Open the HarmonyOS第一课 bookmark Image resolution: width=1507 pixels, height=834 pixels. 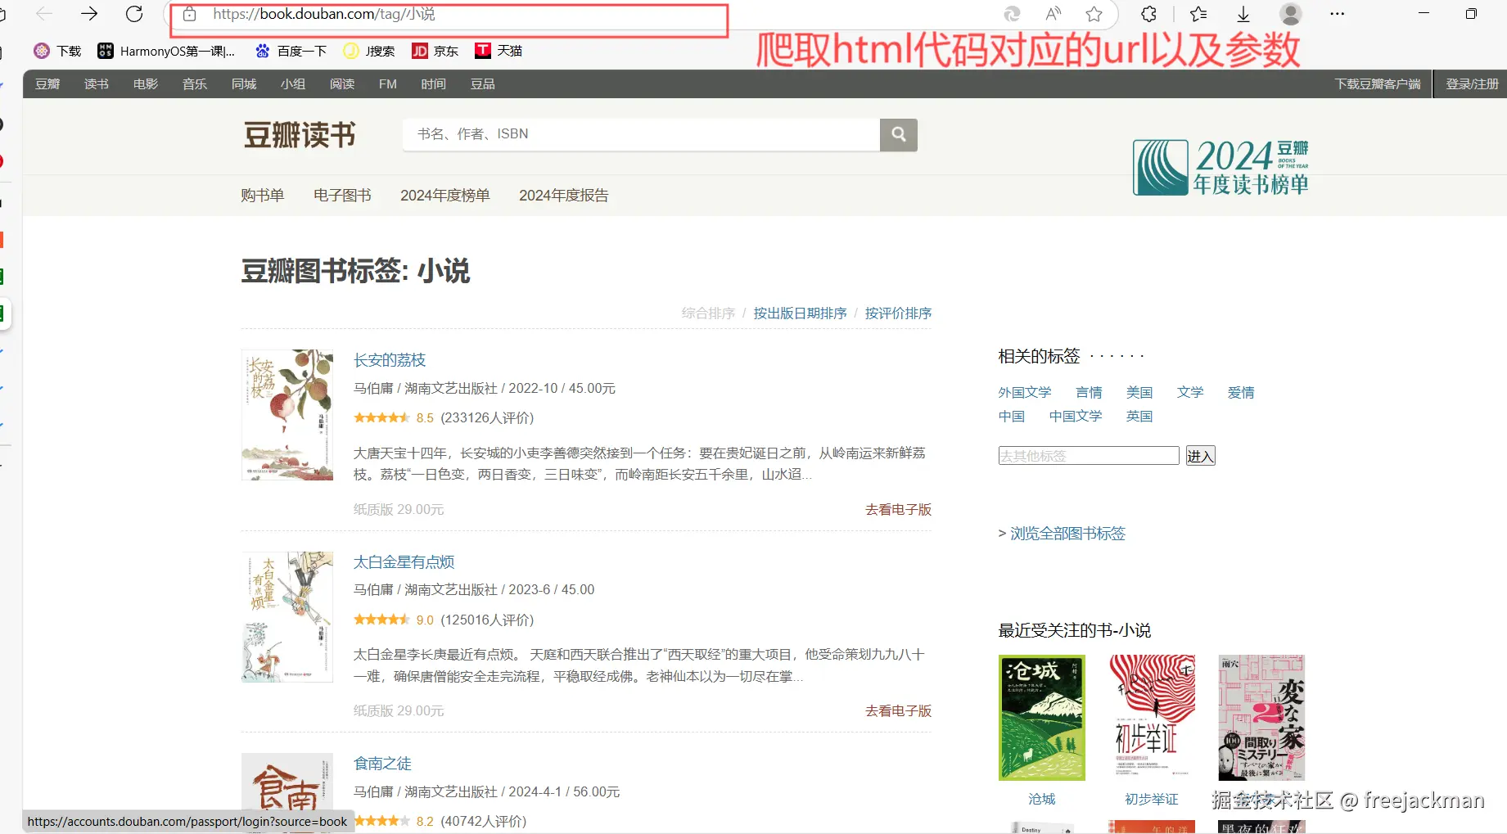166,51
